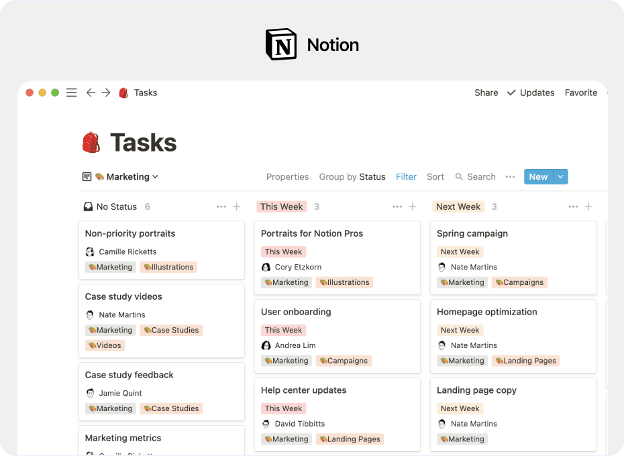The width and height of the screenshot is (624, 456).
Task: Open Non-priority portraits card
Action: pyautogui.click(x=161, y=250)
